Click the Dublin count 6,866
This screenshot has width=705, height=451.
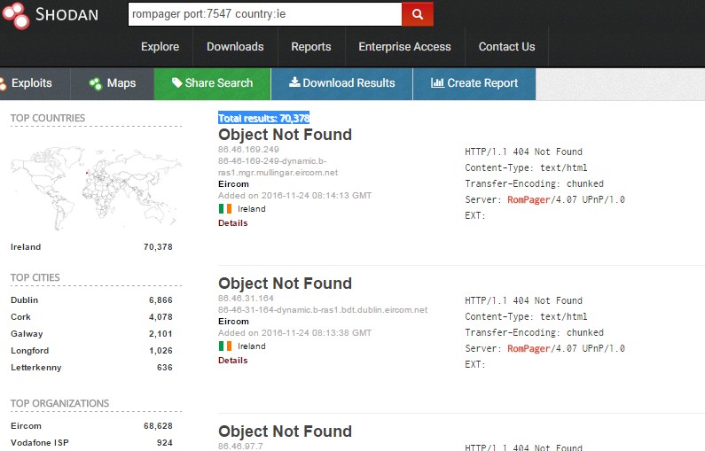[161, 299]
